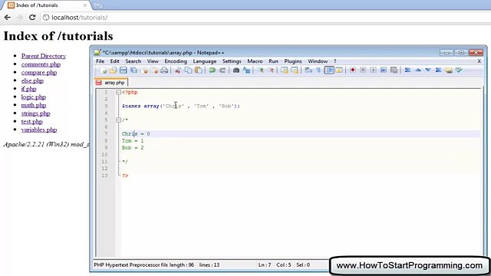Click the synchronize vertical scrolling icon
Screen dimensions: 491x276
285,71
